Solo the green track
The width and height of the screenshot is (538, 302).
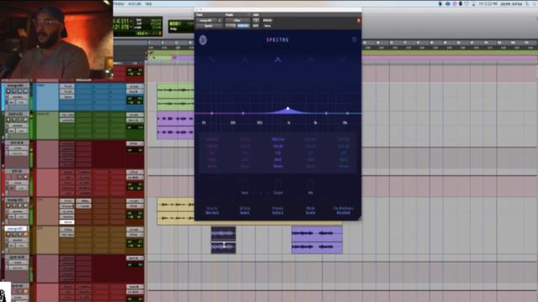point(19,120)
